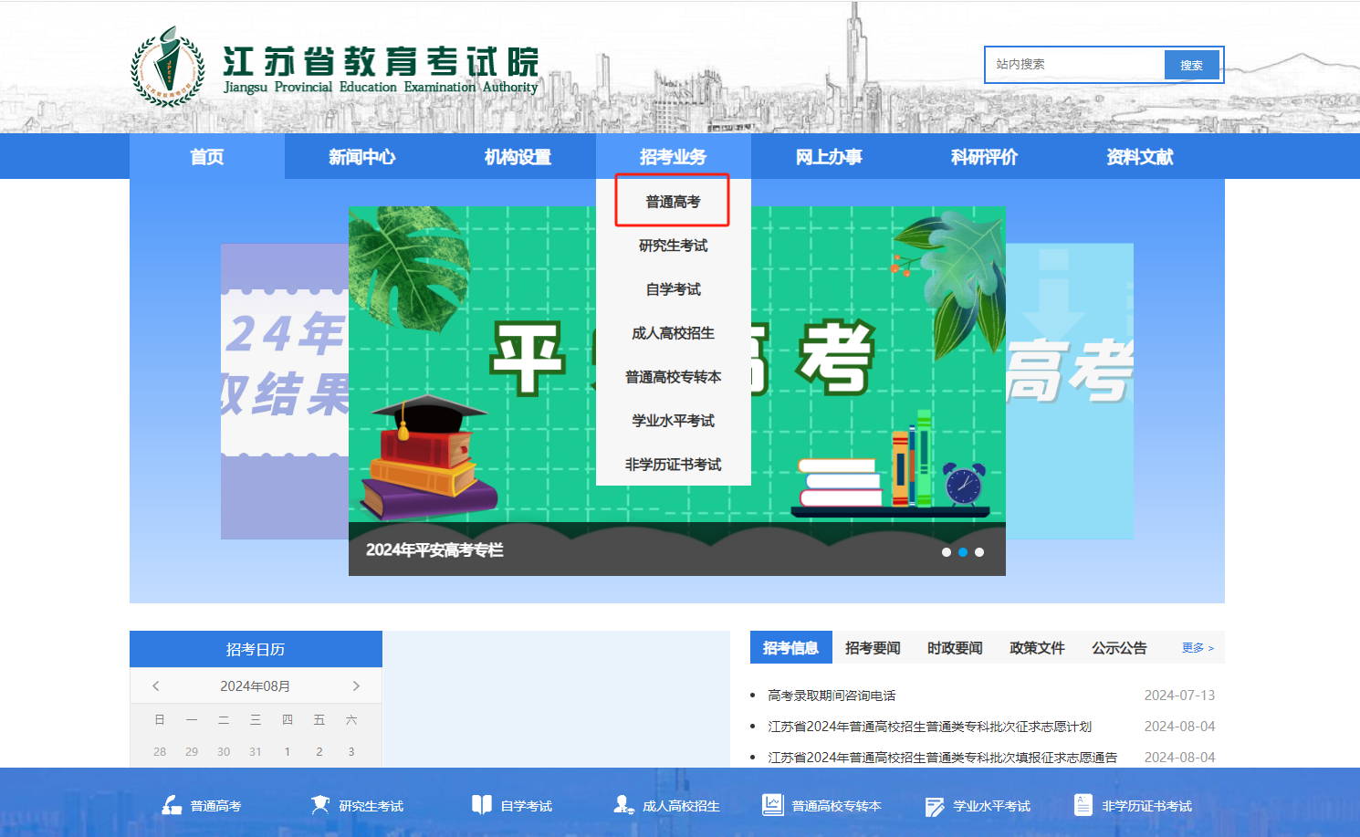The width and height of the screenshot is (1360, 837).
Task: Open the 新闻中心 navigation menu
Action: coord(362,157)
